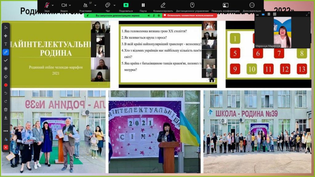This screenshot has width=315, height=177.
Task: Switch video panel to grid view
Action: point(274,14)
